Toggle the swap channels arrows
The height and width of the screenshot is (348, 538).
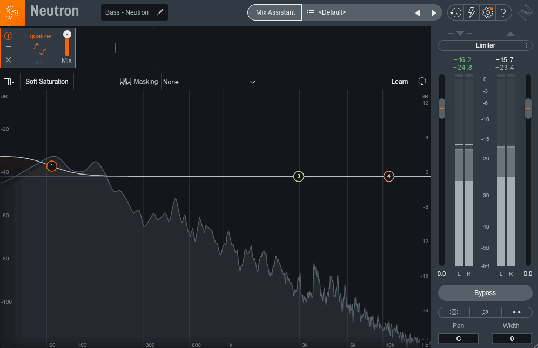point(516,312)
